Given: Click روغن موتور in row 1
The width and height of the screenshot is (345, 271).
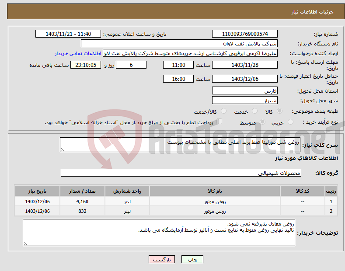Looking at the screenshot, I should pyautogui.click(x=215, y=202).
